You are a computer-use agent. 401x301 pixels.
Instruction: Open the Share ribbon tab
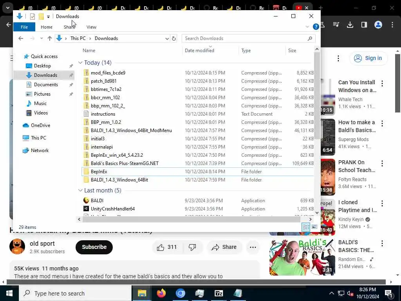coord(69,27)
